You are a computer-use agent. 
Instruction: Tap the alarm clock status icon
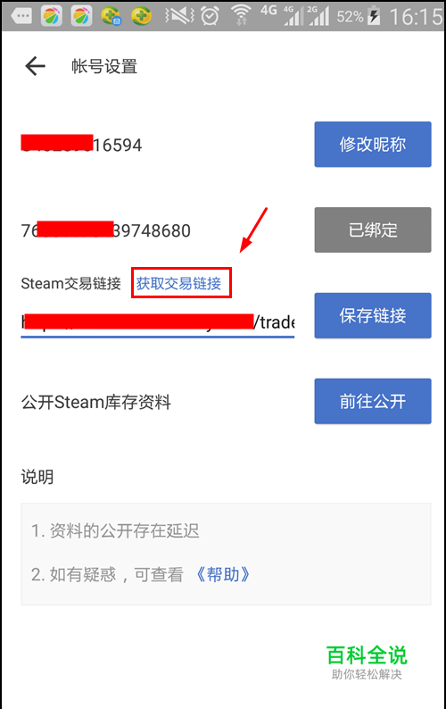click(x=210, y=16)
